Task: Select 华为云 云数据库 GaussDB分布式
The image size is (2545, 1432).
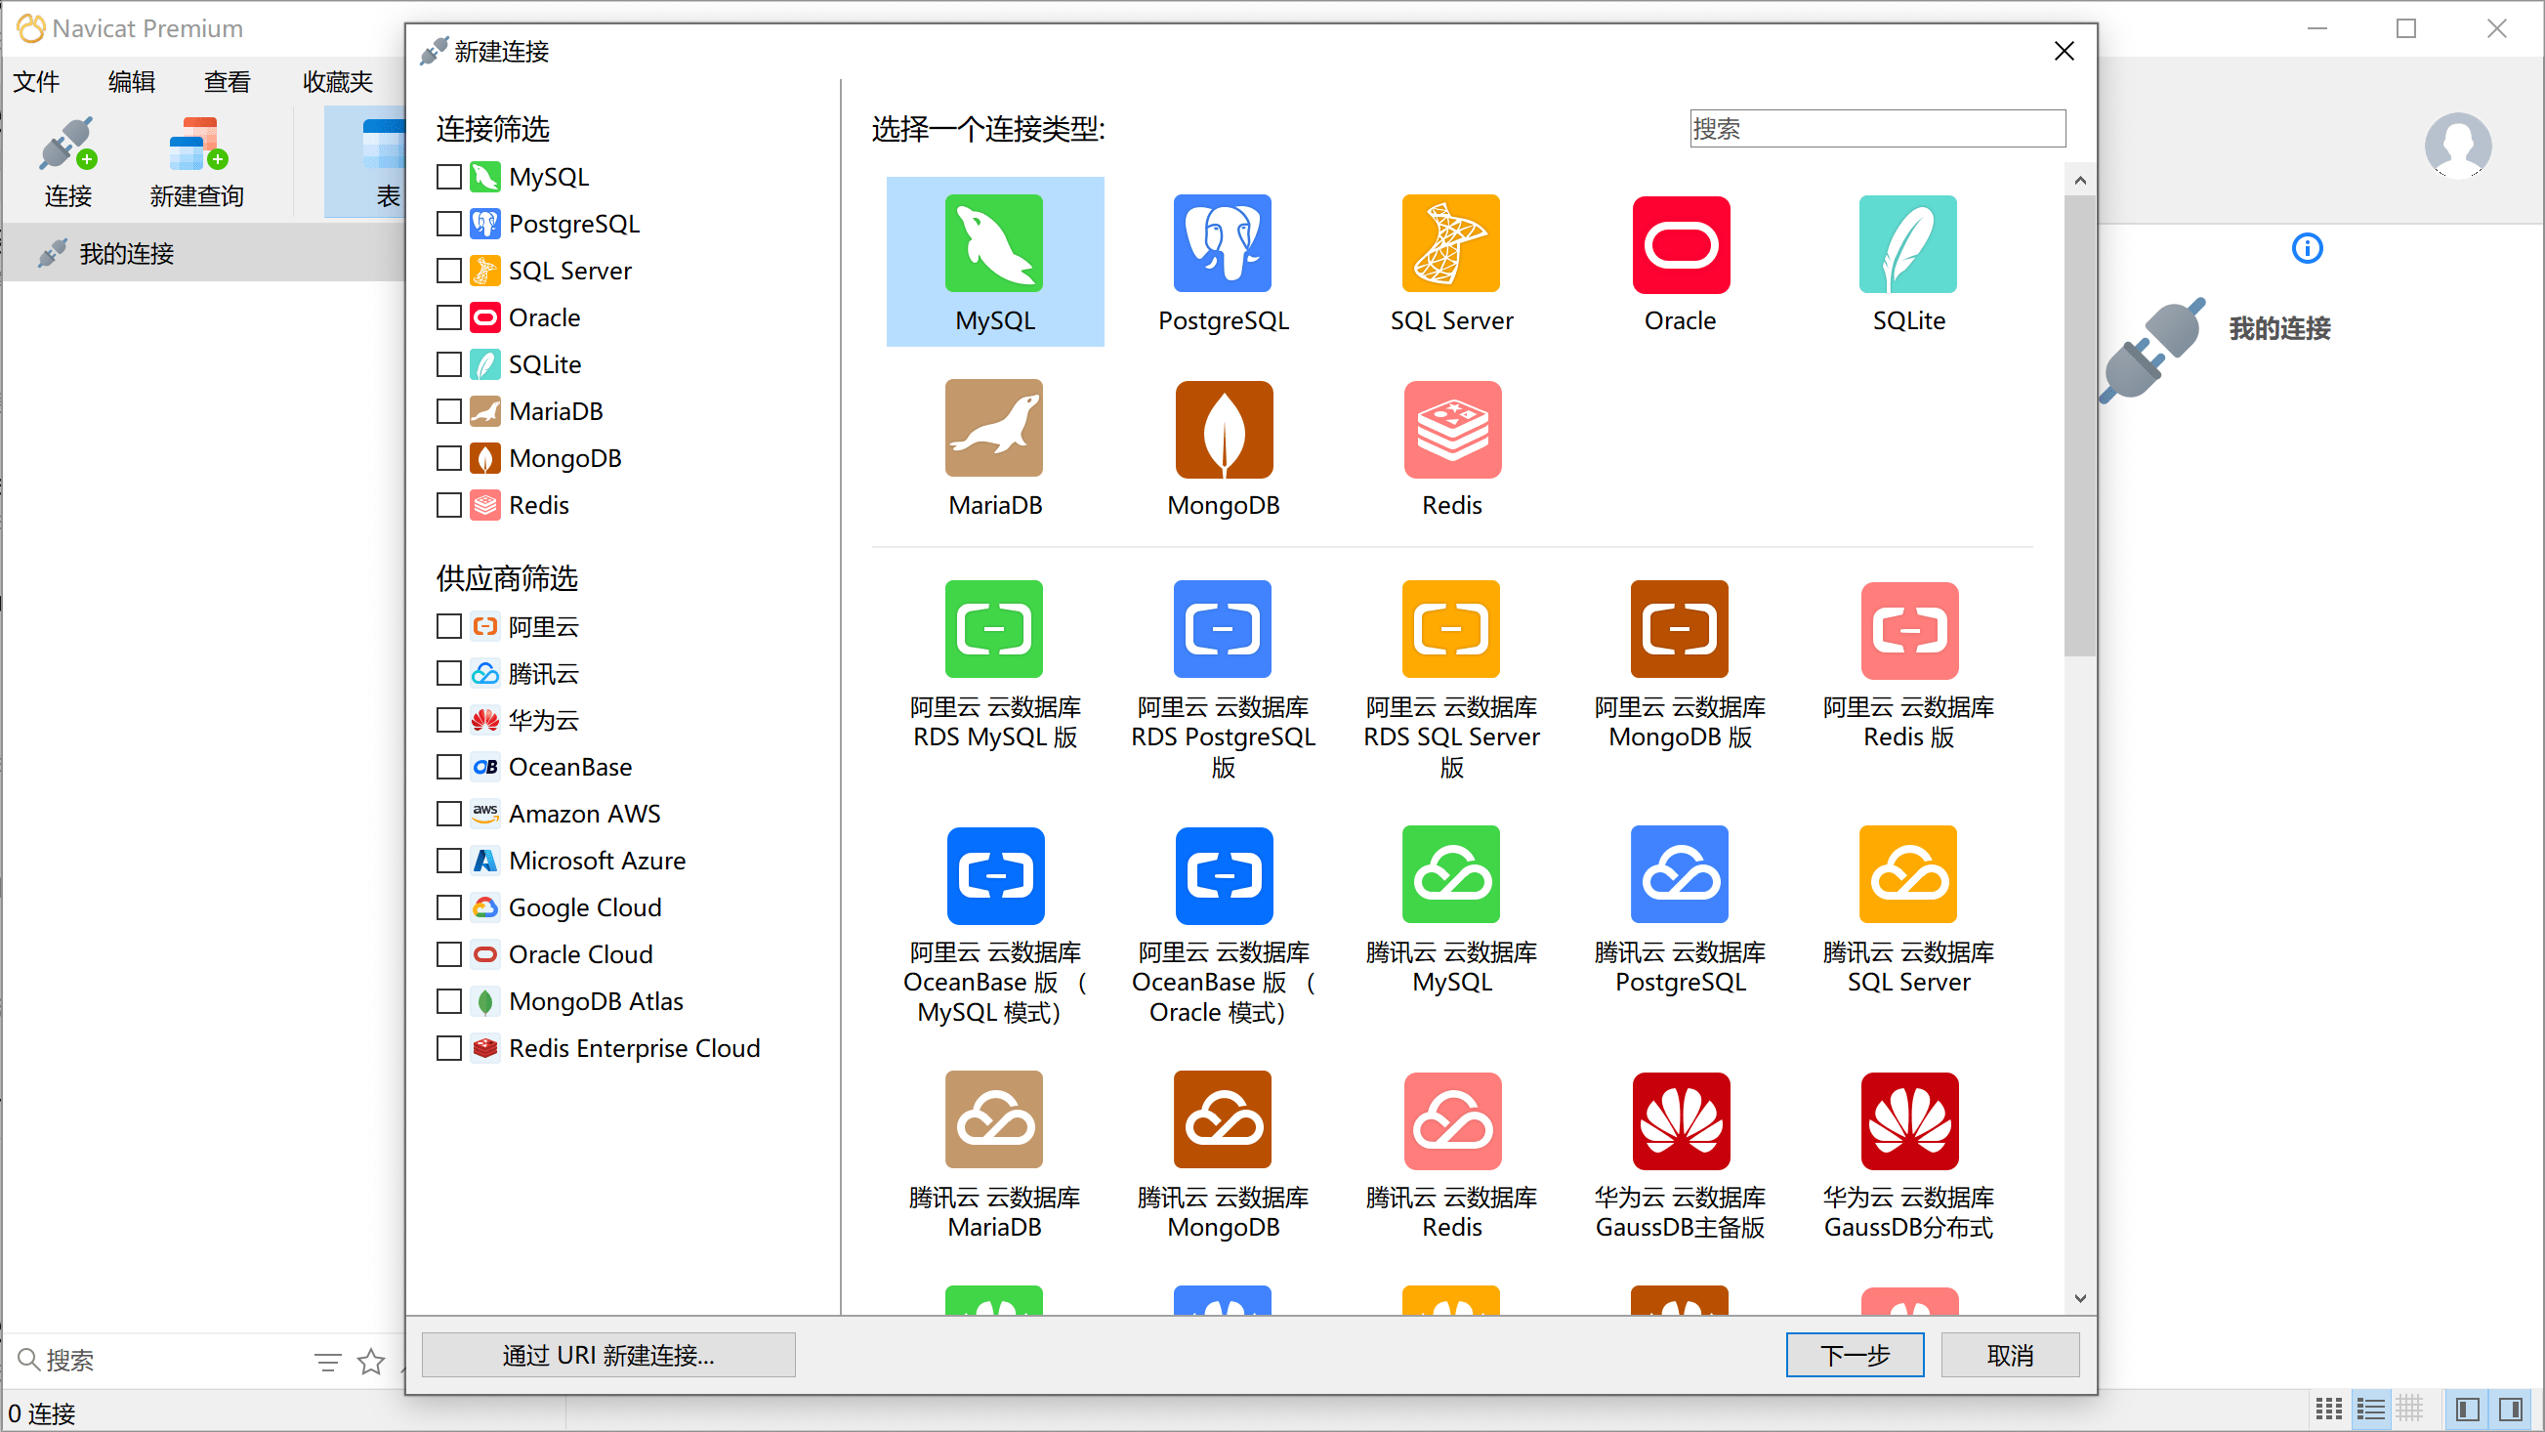Action: [x=1908, y=1119]
